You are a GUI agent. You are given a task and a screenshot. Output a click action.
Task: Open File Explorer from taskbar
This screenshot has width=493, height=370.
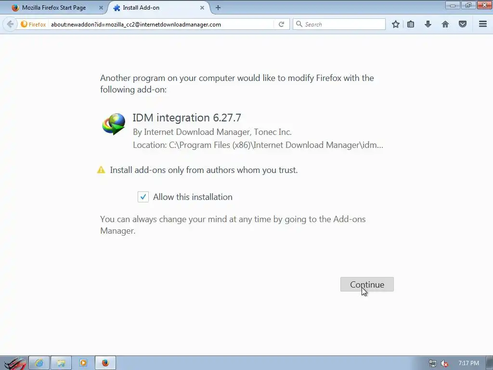pyautogui.click(x=61, y=363)
